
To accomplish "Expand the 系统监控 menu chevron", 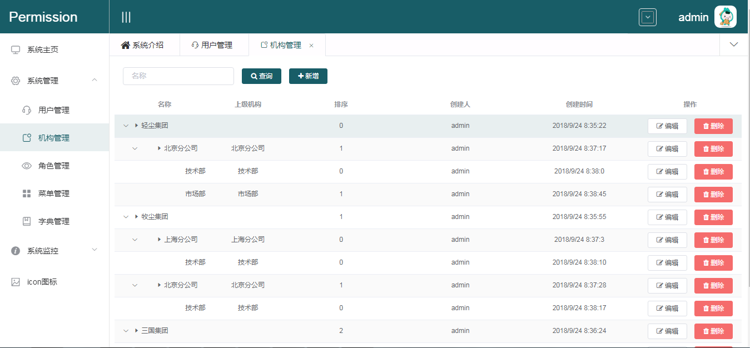I will pyautogui.click(x=95, y=250).
